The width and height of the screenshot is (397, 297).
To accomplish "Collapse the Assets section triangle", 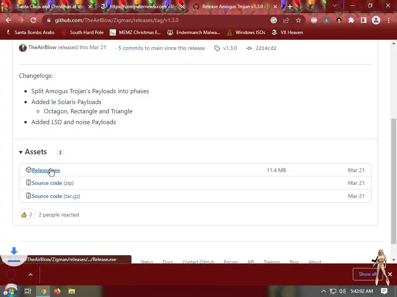I will tap(21, 152).
